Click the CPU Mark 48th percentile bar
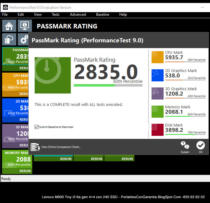Screen dimensions: 210x203 pyautogui.click(x=185, y=62)
